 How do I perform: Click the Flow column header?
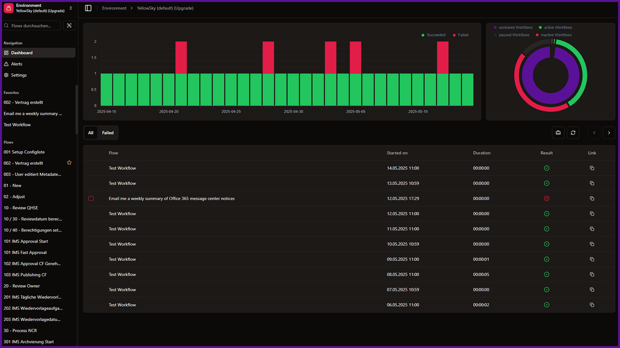point(114,153)
